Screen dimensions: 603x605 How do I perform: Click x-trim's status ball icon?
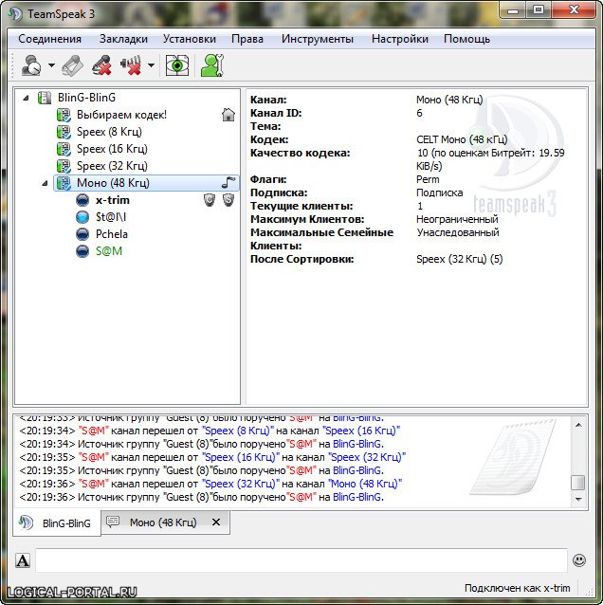[x=82, y=200]
